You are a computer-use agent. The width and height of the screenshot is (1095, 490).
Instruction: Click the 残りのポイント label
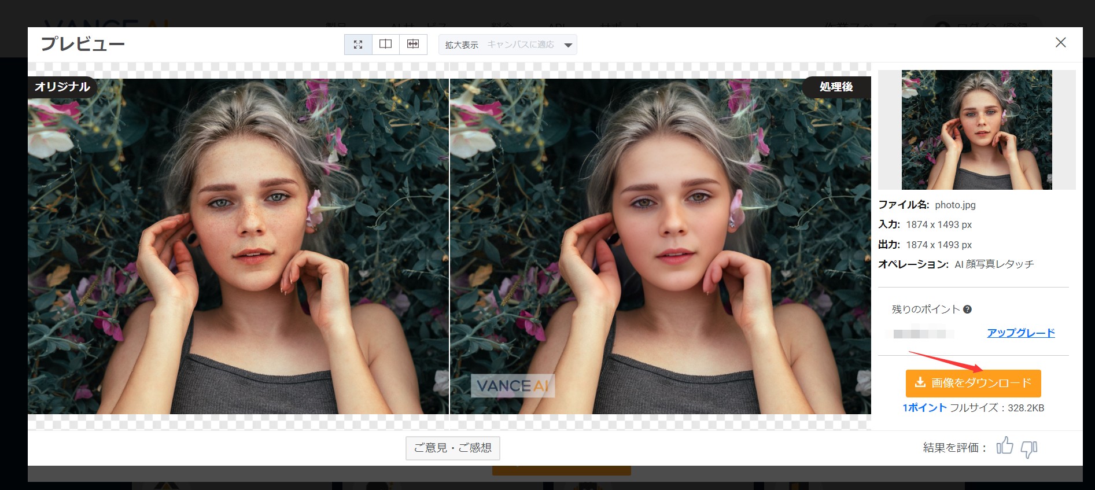(x=926, y=310)
